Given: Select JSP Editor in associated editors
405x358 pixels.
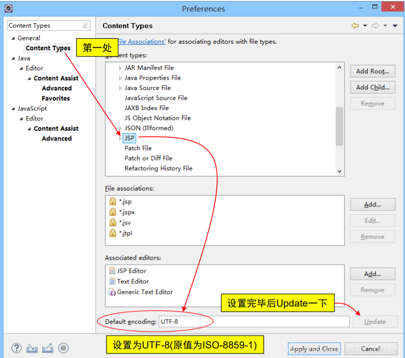Looking at the screenshot, I should click(x=131, y=271).
